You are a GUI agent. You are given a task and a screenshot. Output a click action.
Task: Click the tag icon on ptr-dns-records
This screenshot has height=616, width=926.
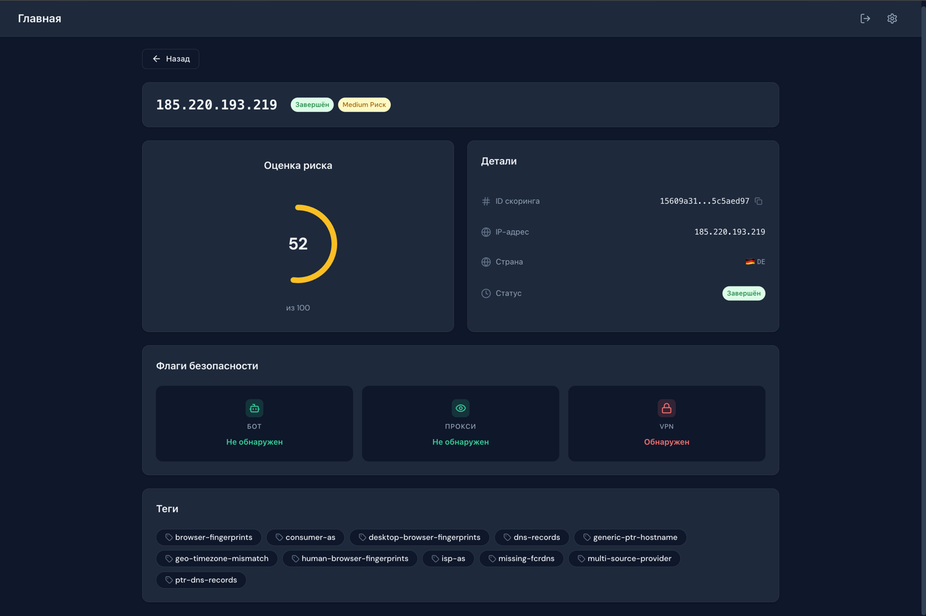[169, 580]
